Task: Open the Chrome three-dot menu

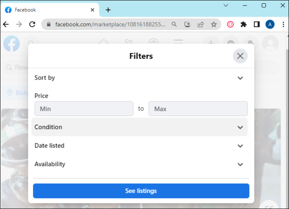Action: pos(283,24)
